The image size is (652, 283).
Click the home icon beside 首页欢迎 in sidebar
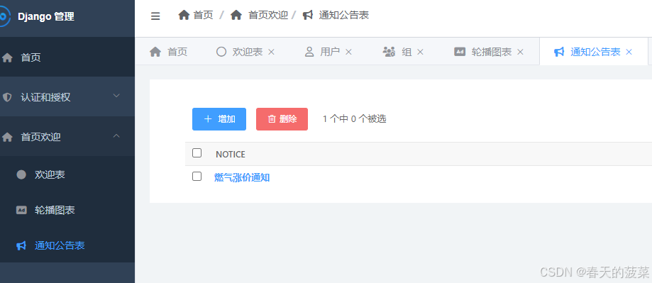tap(7, 137)
